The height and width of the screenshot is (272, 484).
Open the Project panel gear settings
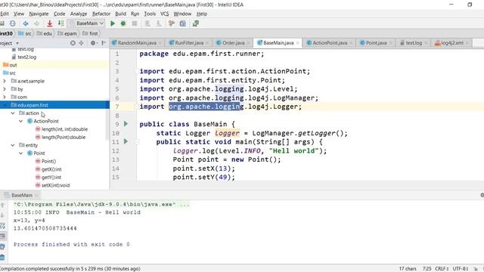93,43
